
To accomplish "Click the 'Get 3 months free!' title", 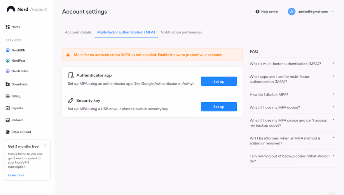I will point(24,146).
